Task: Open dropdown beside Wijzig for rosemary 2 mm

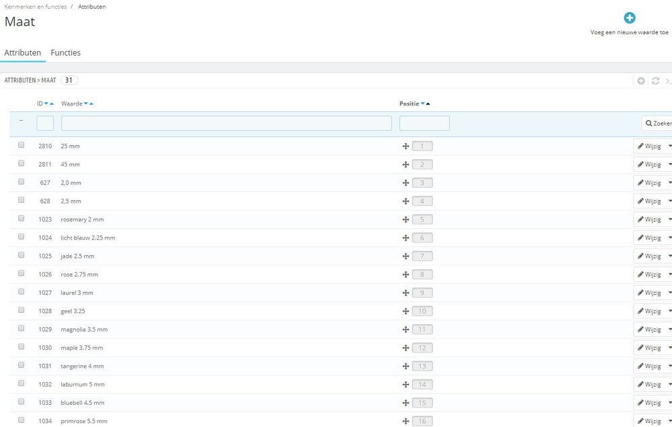Action: [669, 220]
